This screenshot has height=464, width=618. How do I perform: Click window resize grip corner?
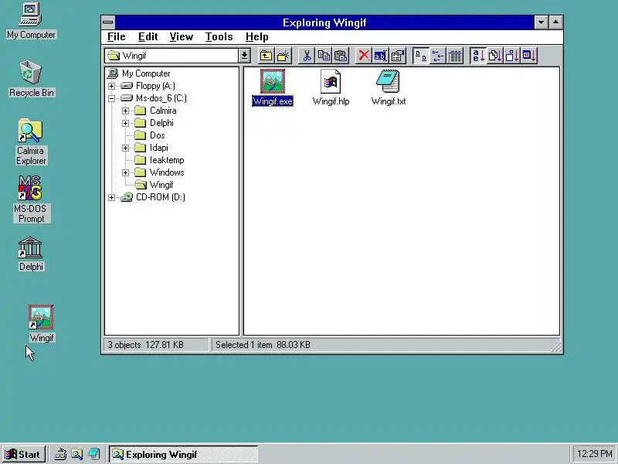click(556, 346)
